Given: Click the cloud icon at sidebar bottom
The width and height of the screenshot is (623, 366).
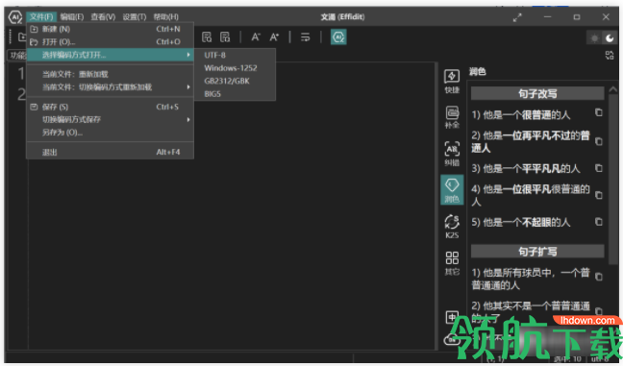Looking at the screenshot, I should coord(452,339).
